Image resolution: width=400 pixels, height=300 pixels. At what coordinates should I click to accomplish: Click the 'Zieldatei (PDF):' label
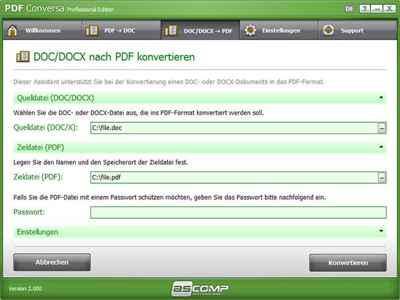click(38, 177)
